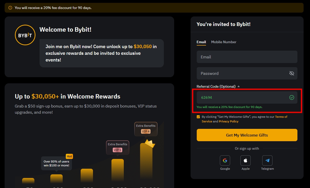Click the 'You're invited to Bybit!' heading
Viewport: 310px width, 188px height.
click(223, 24)
